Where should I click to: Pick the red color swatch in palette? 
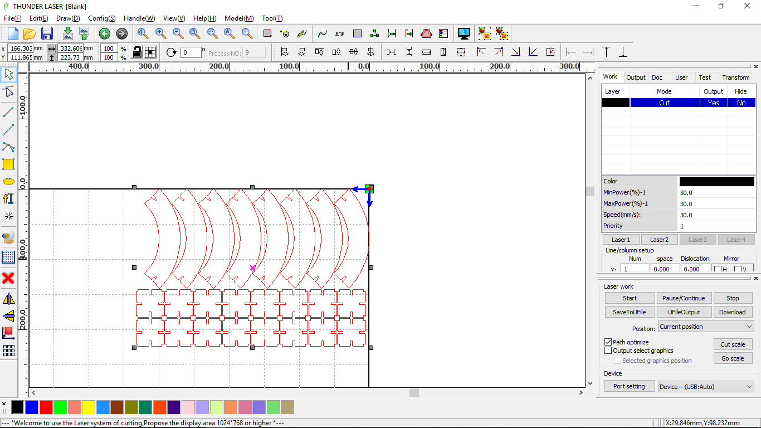pos(46,407)
